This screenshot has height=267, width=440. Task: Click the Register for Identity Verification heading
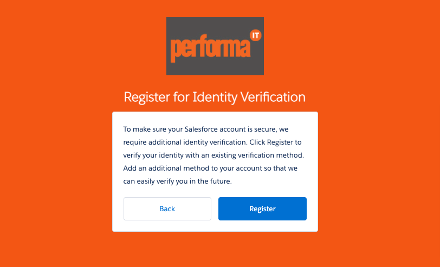click(x=215, y=97)
